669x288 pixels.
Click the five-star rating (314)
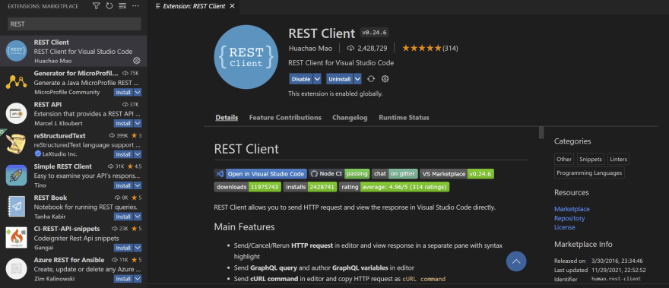point(430,48)
